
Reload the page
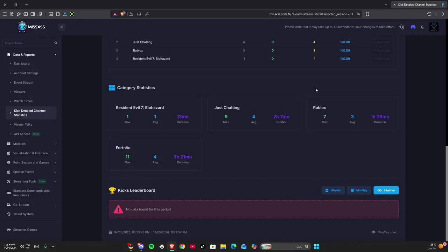click(429, 14)
